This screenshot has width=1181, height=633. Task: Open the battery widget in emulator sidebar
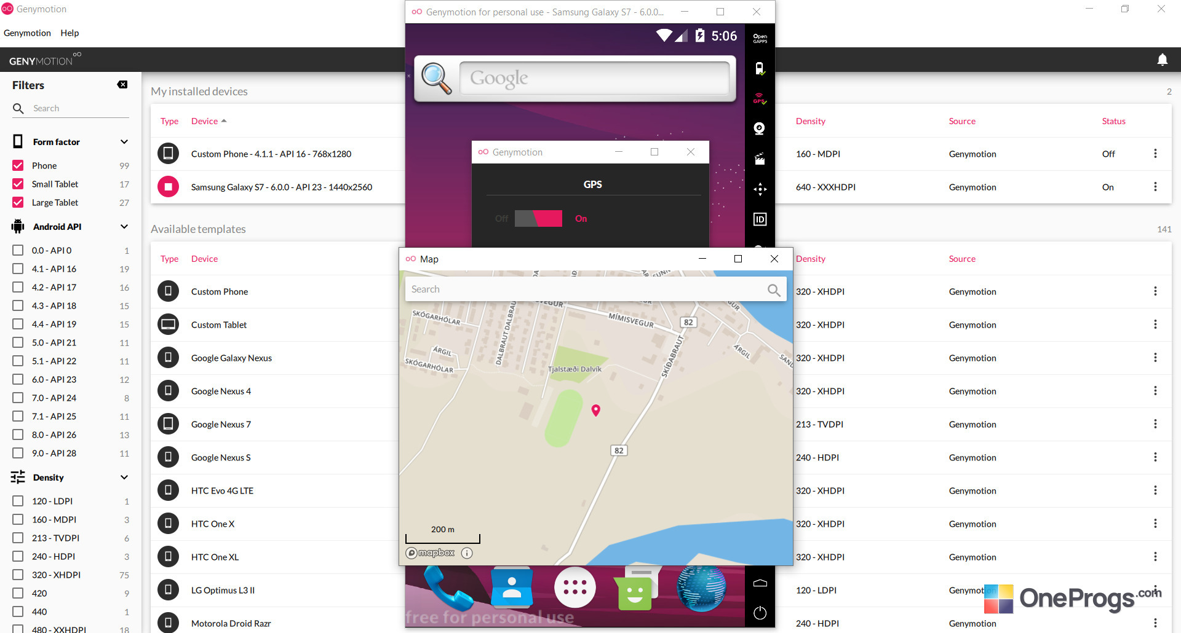760,68
